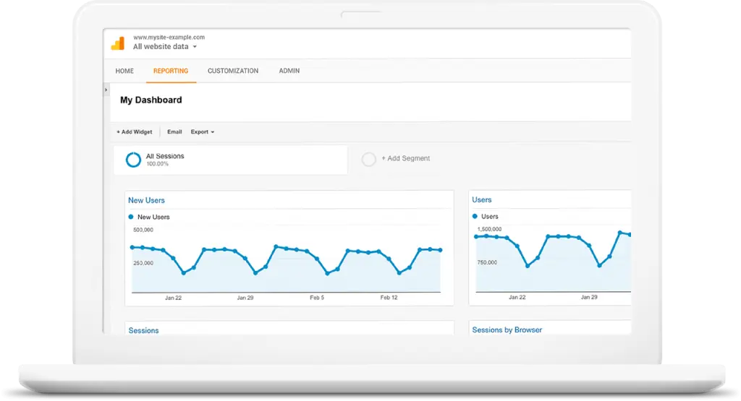Screen dimensions: 741x401
Task: Click the 500,000 axis label in New Users chart
Action: [x=143, y=230]
